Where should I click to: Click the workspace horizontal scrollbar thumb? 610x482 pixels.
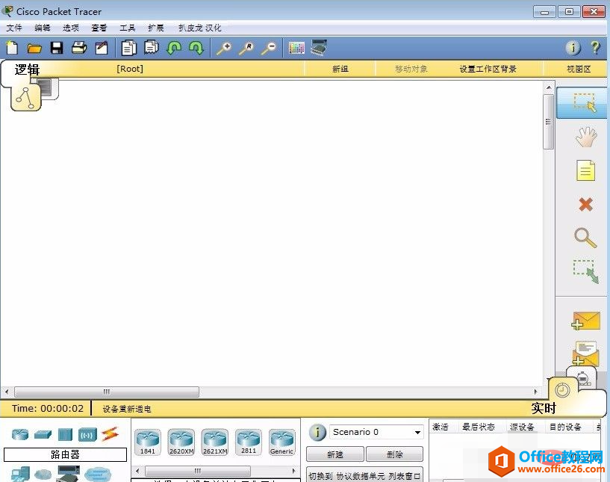[x=107, y=392]
